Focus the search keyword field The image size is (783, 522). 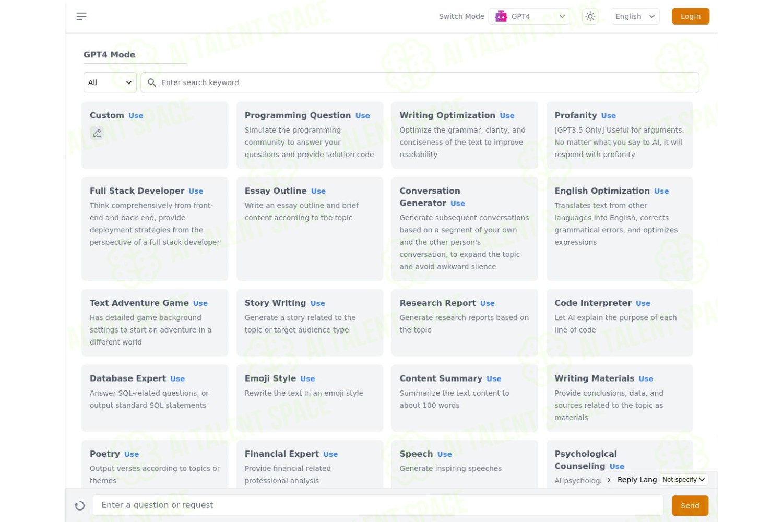pos(420,82)
